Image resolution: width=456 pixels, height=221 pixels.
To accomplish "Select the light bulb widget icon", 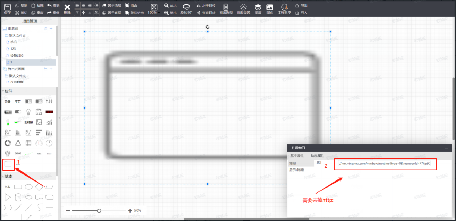I will tap(28, 112).
